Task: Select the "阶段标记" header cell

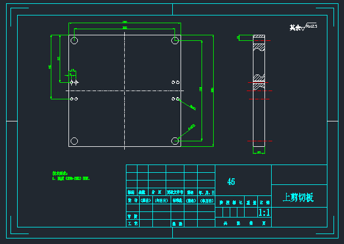Action: [x=231, y=203]
